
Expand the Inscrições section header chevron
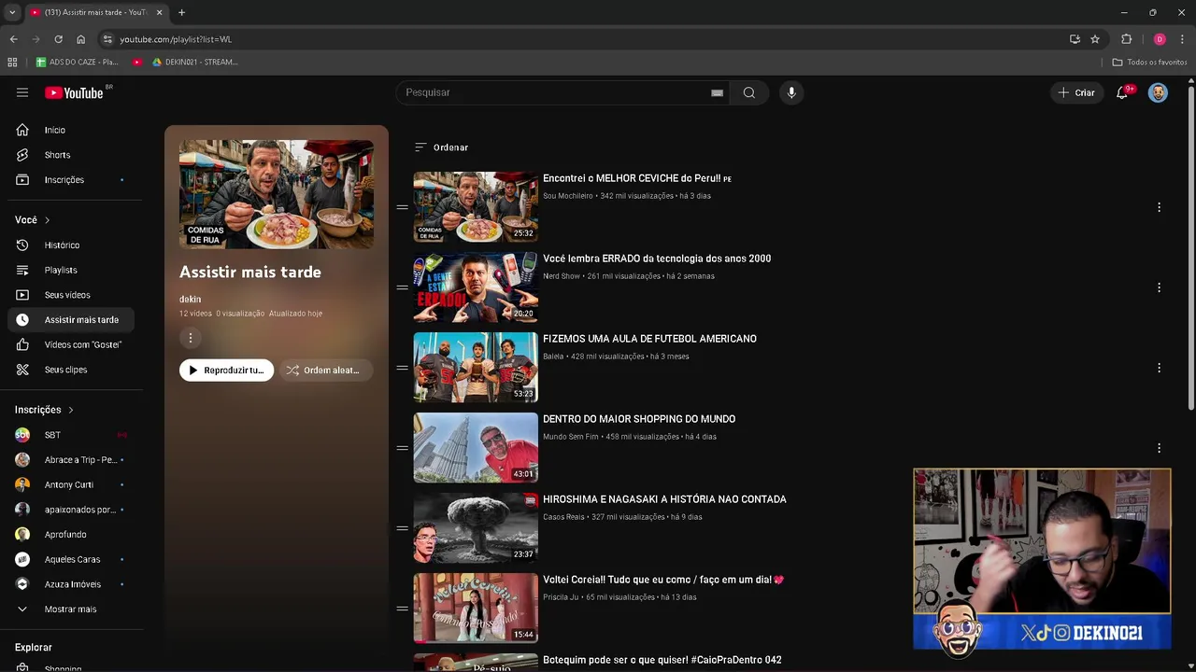tap(70, 410)
